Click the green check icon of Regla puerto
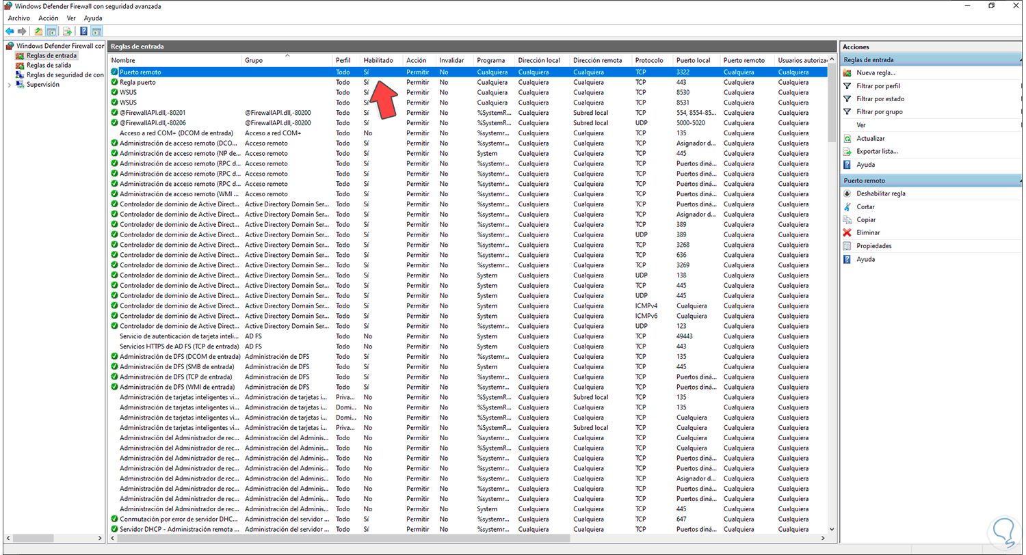1026x555 pixels. click(x=114, y=82)
